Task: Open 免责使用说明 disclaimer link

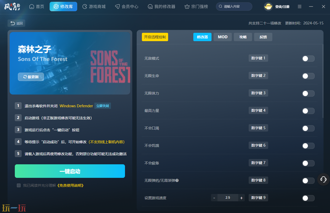Action: 70,185
